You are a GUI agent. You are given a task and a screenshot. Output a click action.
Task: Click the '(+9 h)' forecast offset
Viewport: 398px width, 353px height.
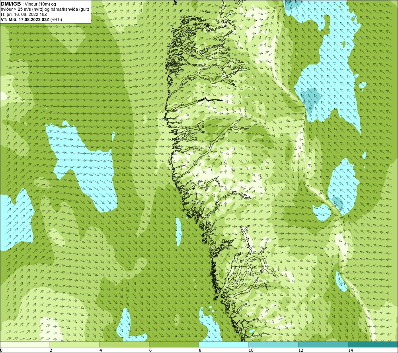tap(57, 20)
